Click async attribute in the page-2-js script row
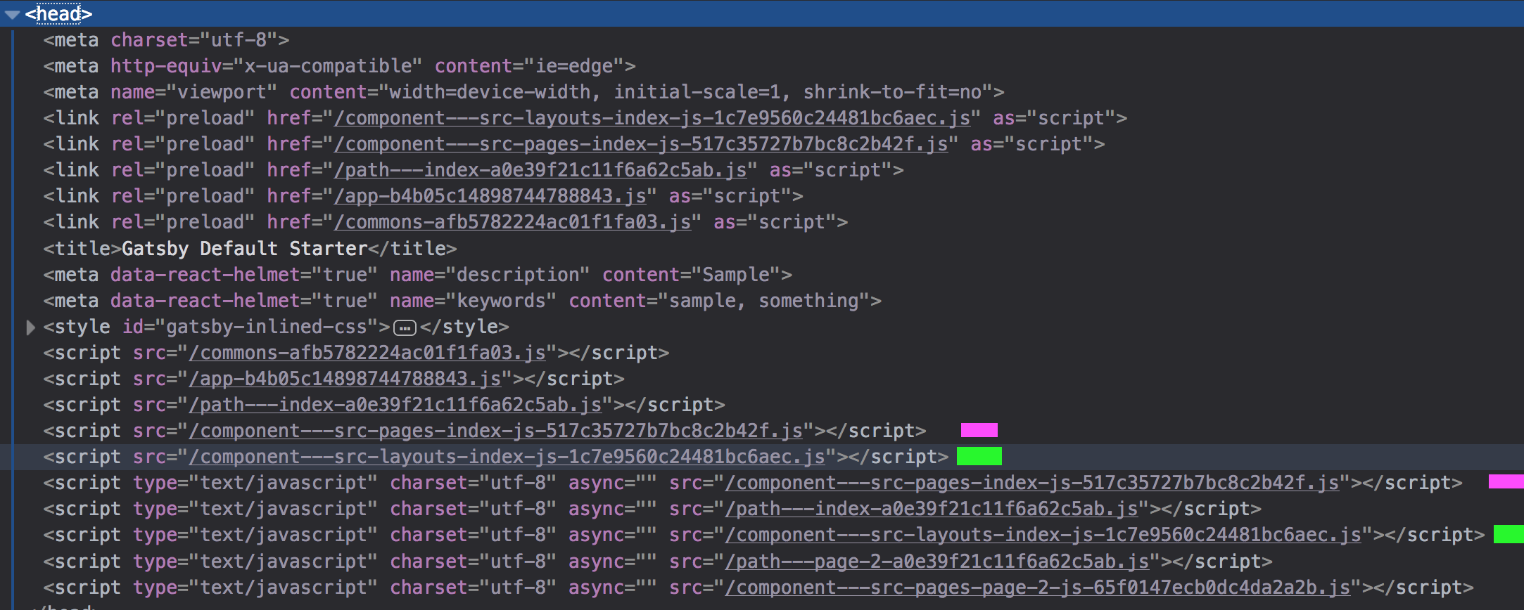Screen dimensions: 1524x610 (613, 588)
